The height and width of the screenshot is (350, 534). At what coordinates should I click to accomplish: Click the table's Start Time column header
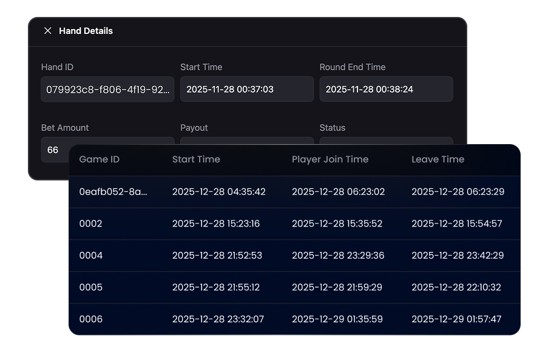click(196, 159)
